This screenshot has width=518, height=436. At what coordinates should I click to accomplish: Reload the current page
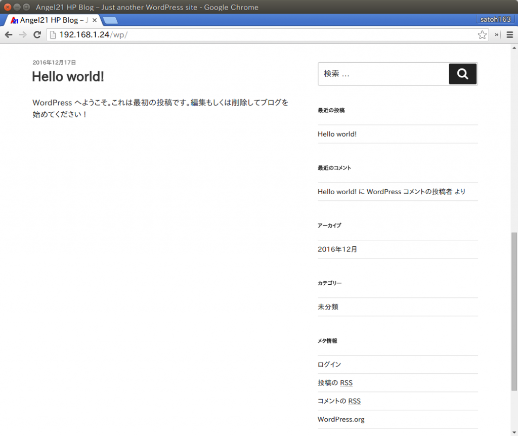point(37,35)
